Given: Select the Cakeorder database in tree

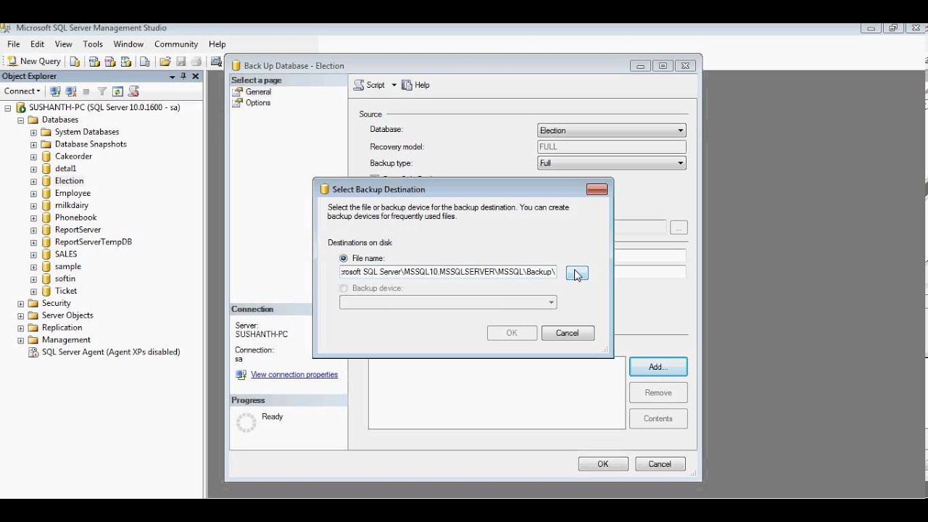Looking at the screenshot, I should [x=73, y=157].
